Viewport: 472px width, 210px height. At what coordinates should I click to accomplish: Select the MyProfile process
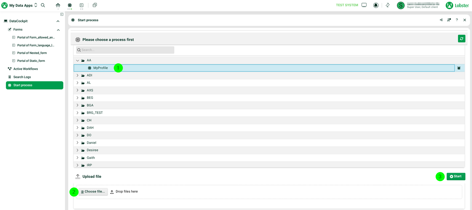point(100,68)
